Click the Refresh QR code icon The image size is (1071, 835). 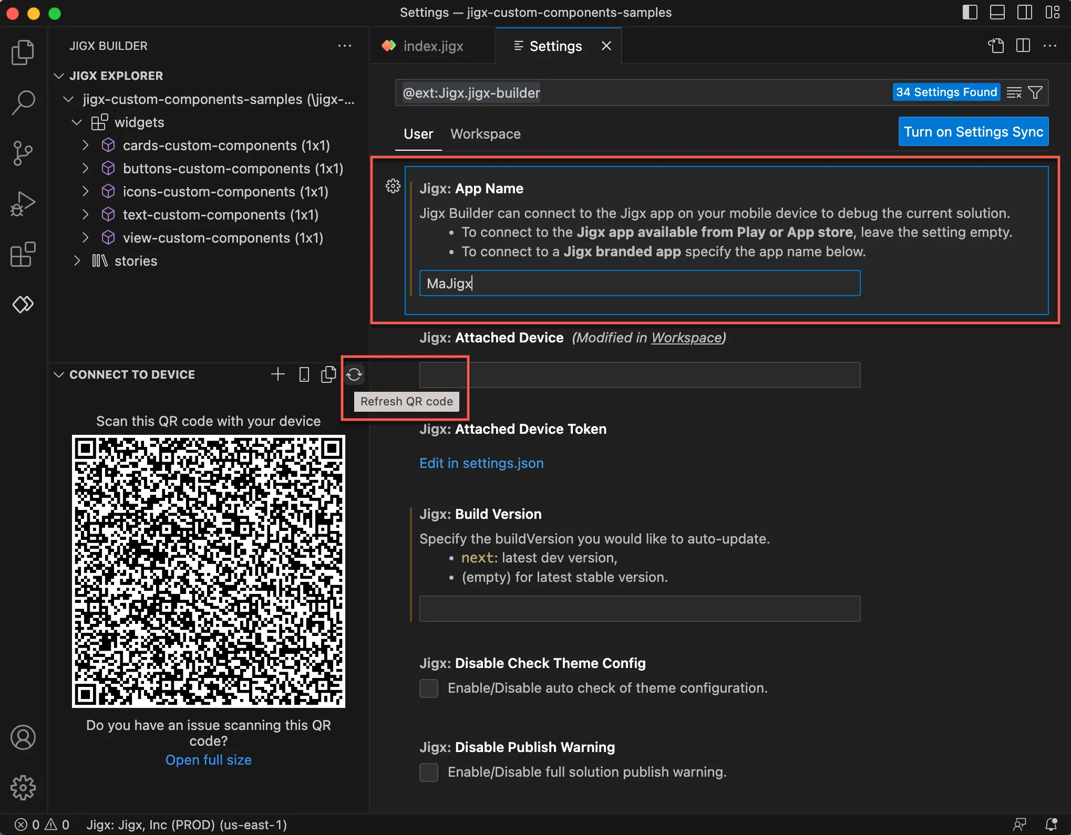[x=354, y=374]
